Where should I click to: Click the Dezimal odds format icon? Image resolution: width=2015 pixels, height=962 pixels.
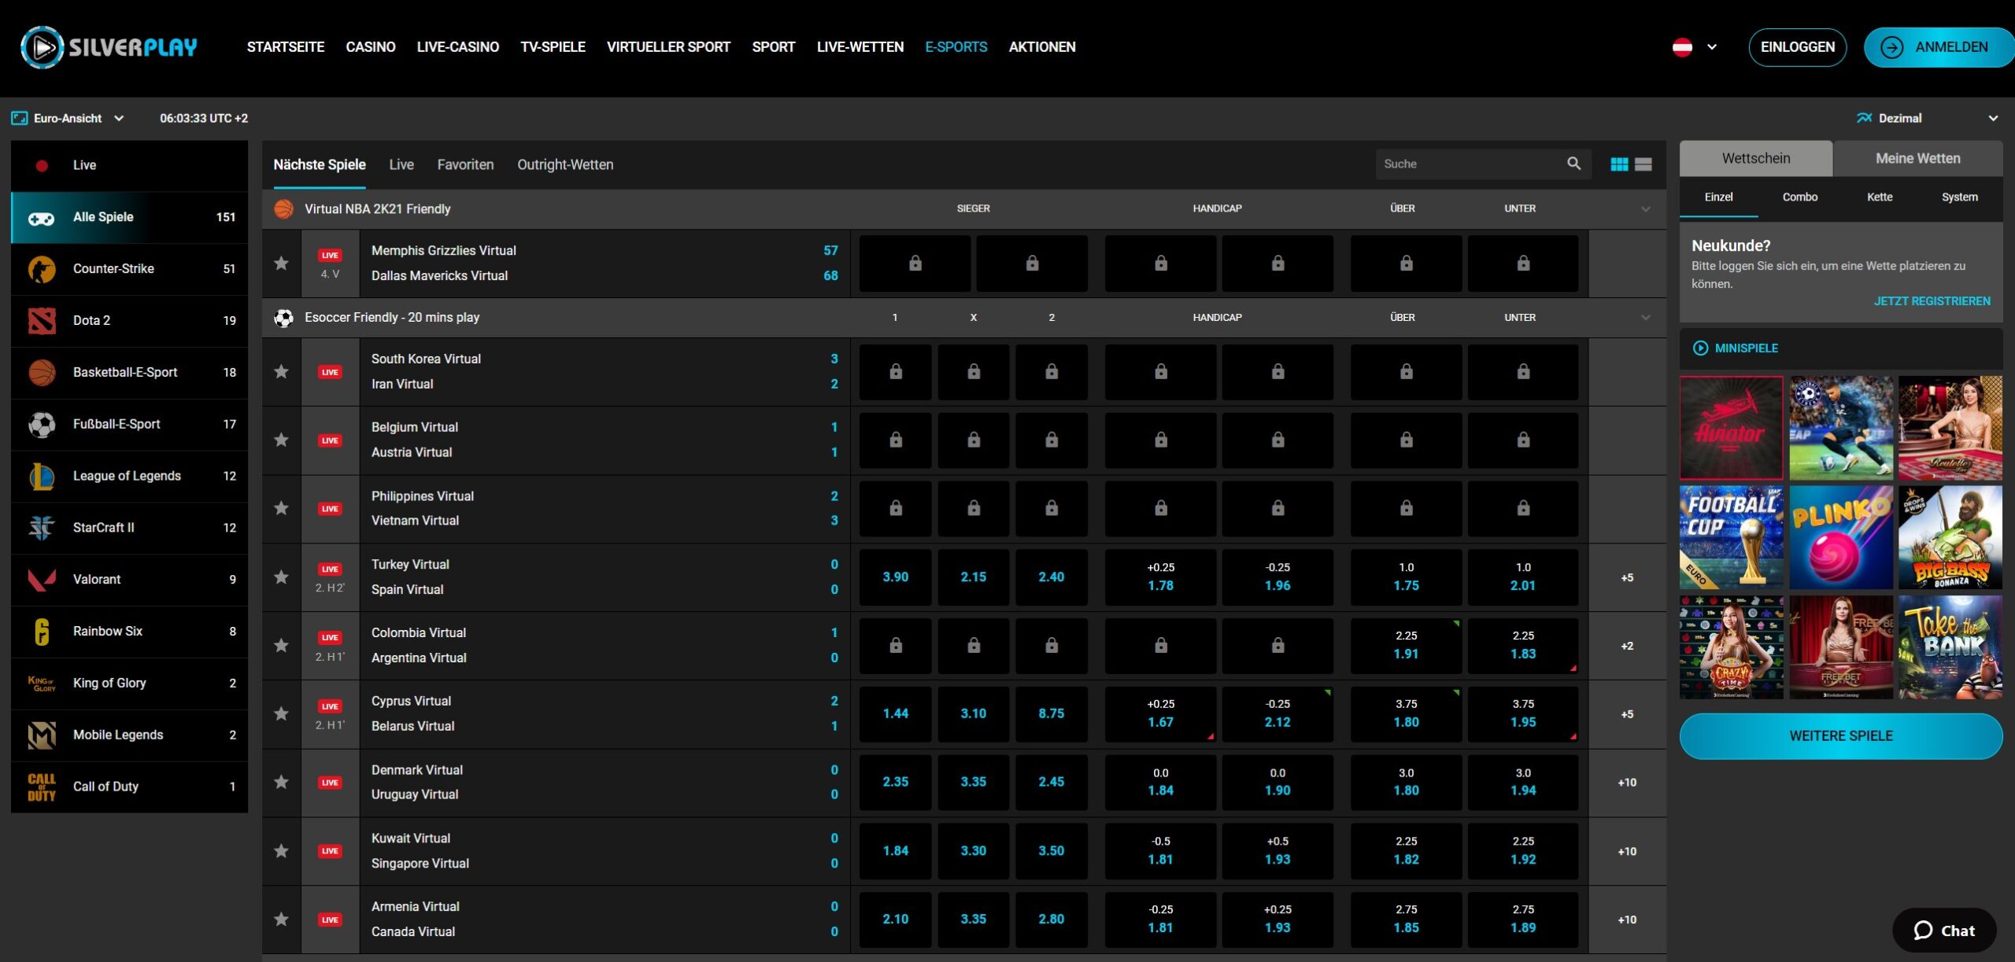[1864, 118]
